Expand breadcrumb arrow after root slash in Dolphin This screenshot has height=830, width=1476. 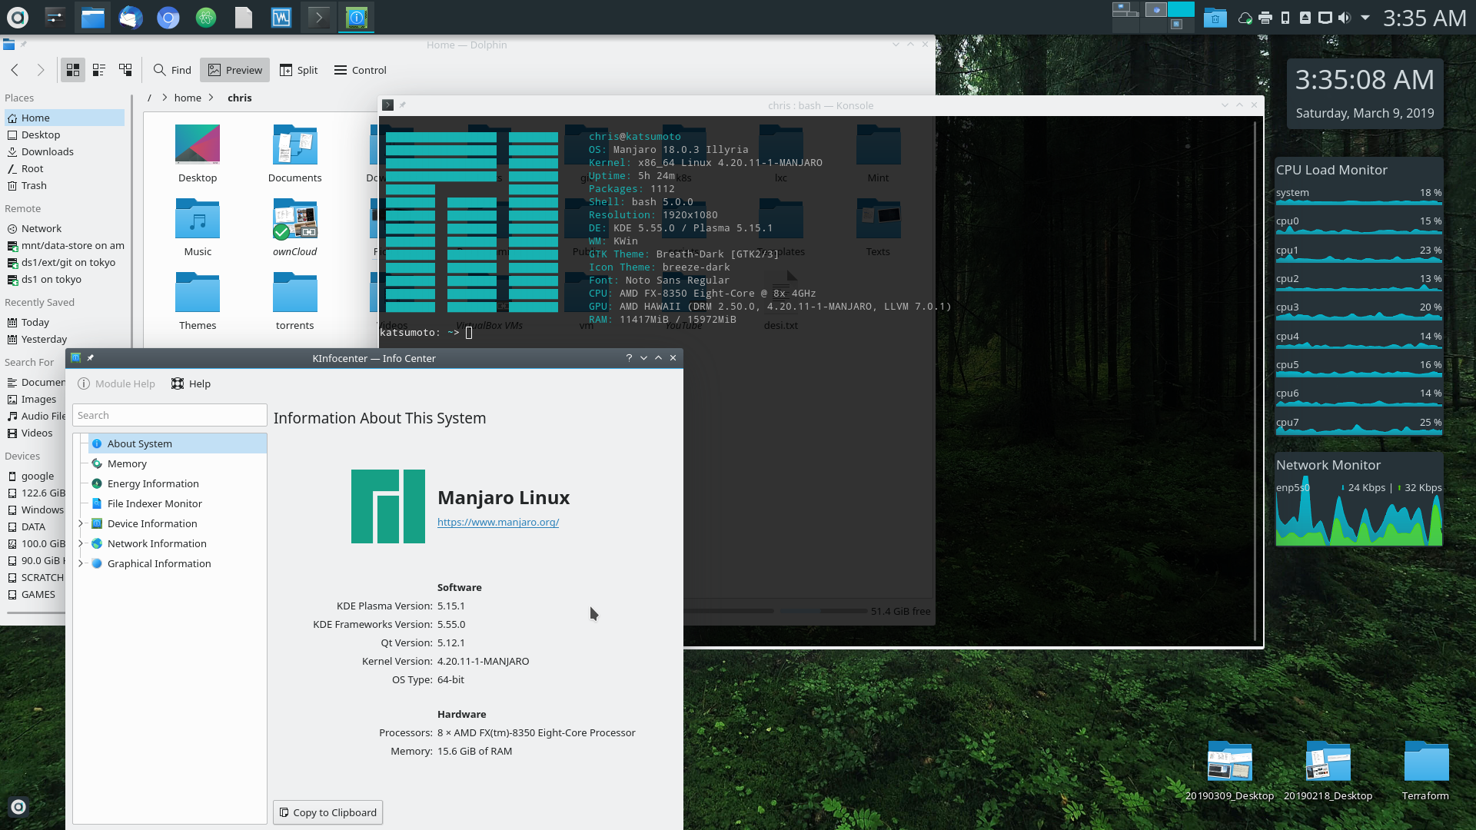[165, 98]
